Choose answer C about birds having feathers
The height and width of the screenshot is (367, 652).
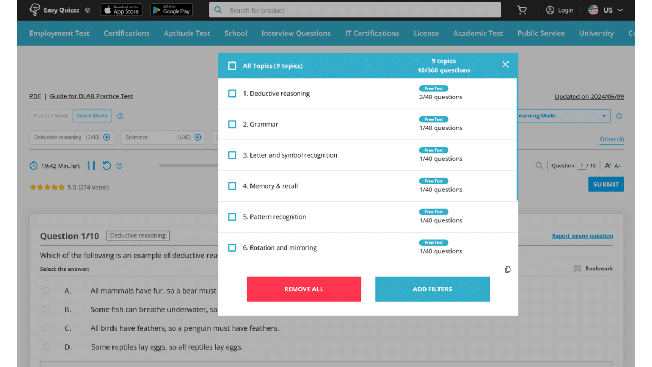46,328
